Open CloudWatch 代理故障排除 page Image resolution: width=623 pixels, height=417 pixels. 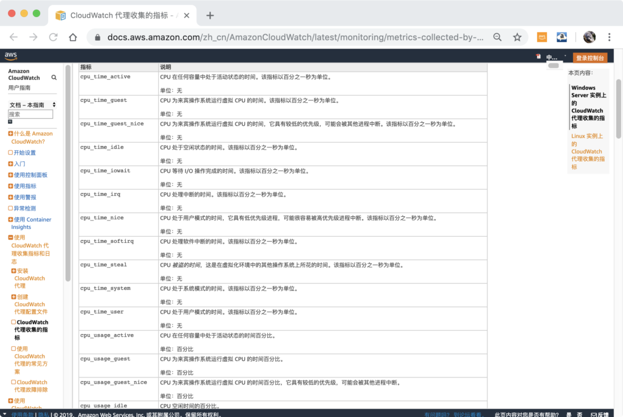(31, 386)
